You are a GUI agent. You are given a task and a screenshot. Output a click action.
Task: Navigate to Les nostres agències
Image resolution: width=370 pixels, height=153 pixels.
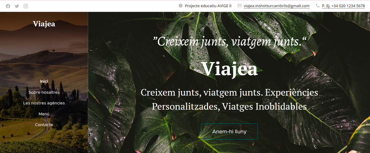pyautogui.click(x=44, y=103)
